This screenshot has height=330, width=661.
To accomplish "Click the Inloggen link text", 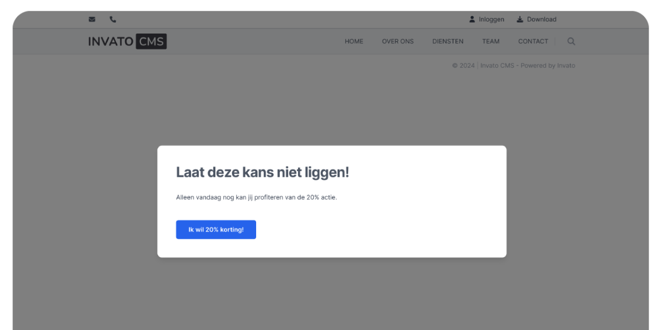I will pos(492,20).
